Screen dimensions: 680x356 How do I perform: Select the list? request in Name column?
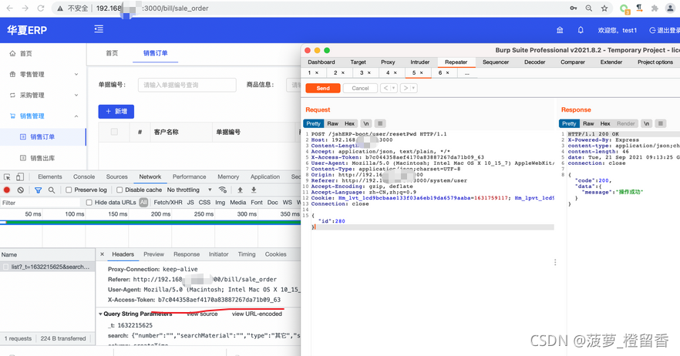48,267
